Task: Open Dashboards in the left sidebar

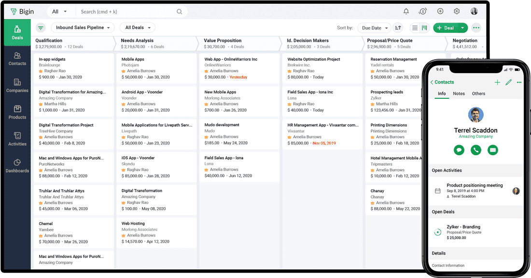Action: tap(17, 166)
